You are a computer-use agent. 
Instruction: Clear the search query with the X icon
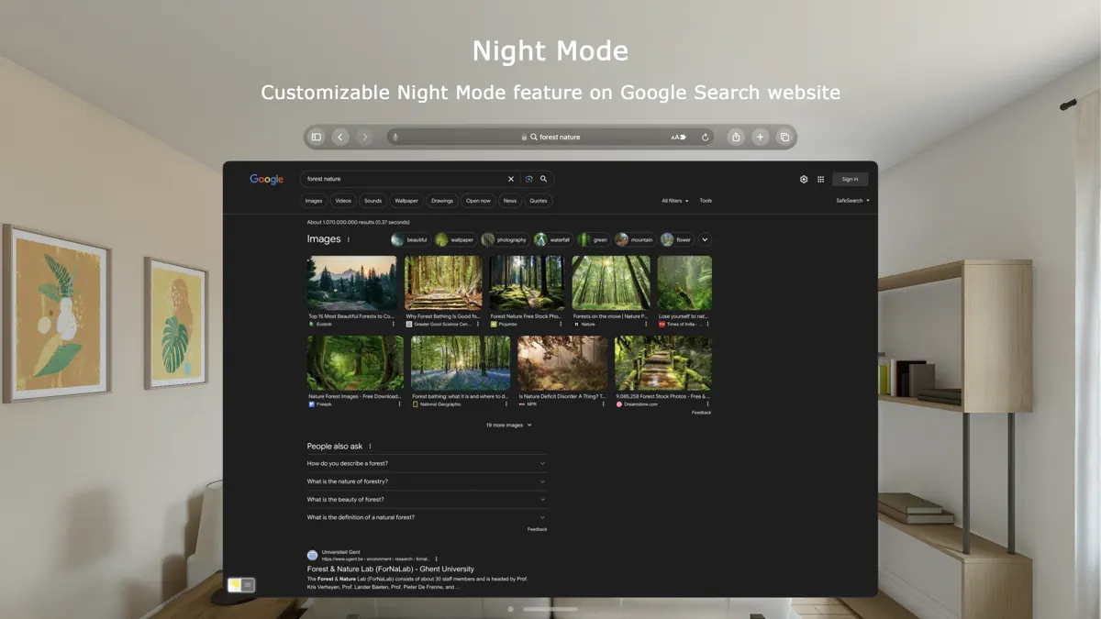[510, 179]
